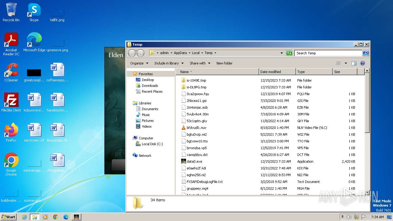
Task: Click the Start button
Action: [9, 217]
